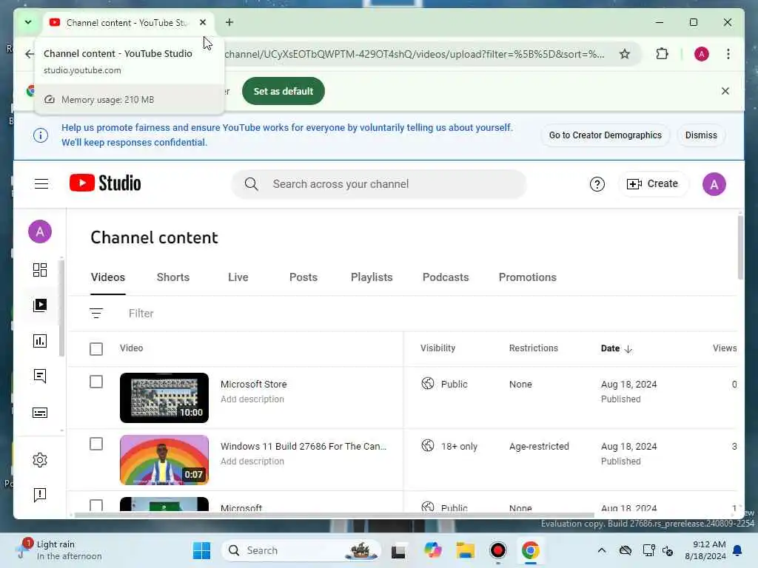Switch to the Promotions tab

(x=527, y=277)
